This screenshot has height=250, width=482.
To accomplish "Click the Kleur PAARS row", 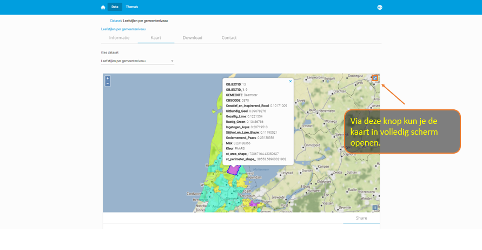I will 235,148.
